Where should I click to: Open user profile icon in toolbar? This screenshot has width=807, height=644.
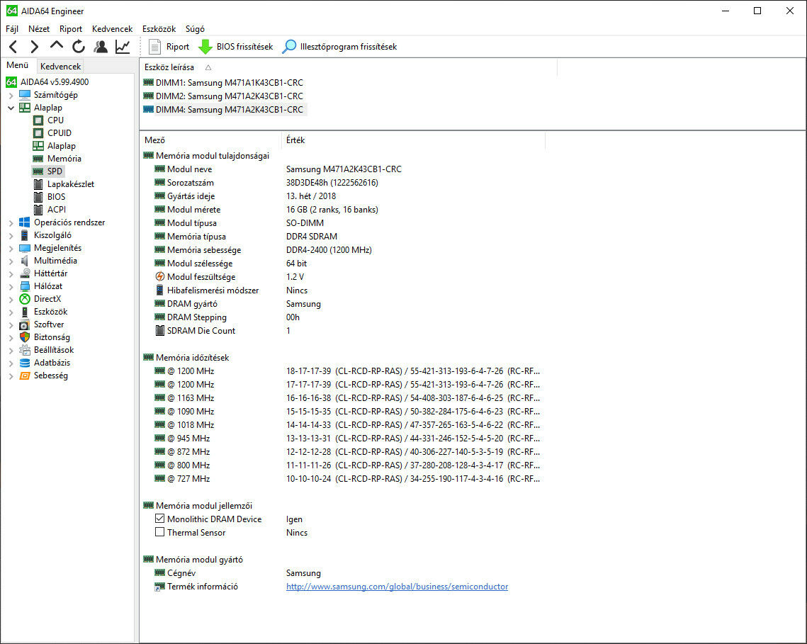[x=101, y=47]
